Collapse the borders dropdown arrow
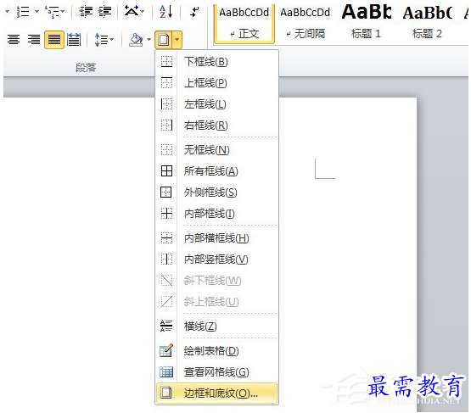Image resolution: width=471 pixels, height=413 pixels. tap(177, 39)
